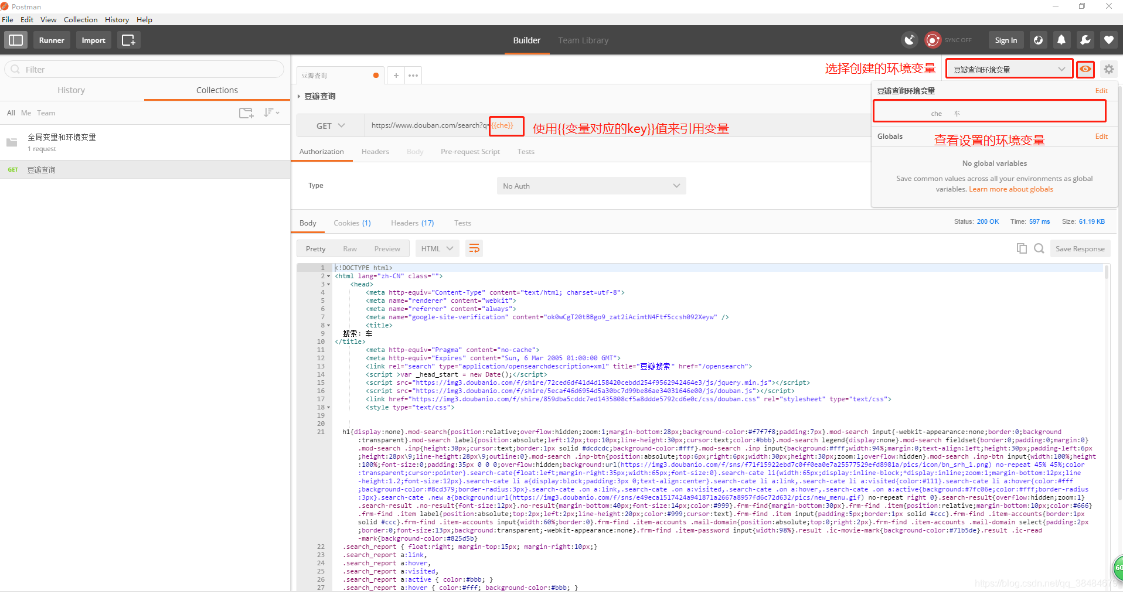
Task: Toggle line wrap icon in response
Action: pos(474,248)
